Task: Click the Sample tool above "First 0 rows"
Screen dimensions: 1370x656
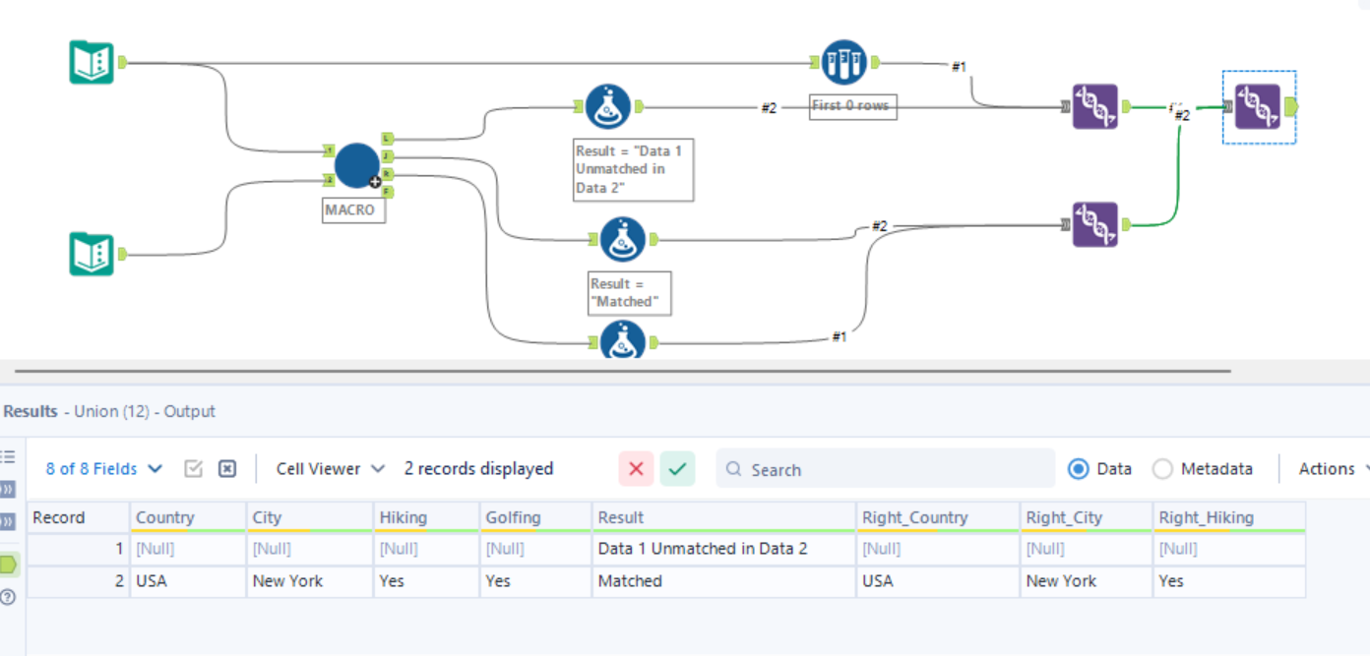Action: coord(843,61)
